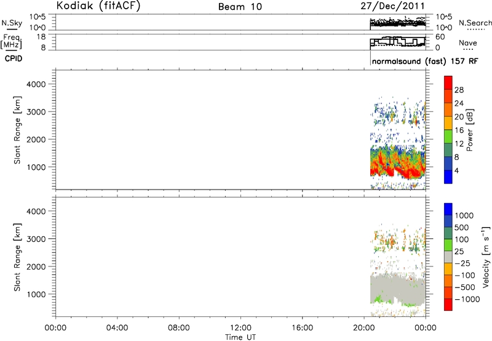Click the 'normalsound (fast) 157 RF' text
Screen dimensions: 492x341
pos(425,61)
